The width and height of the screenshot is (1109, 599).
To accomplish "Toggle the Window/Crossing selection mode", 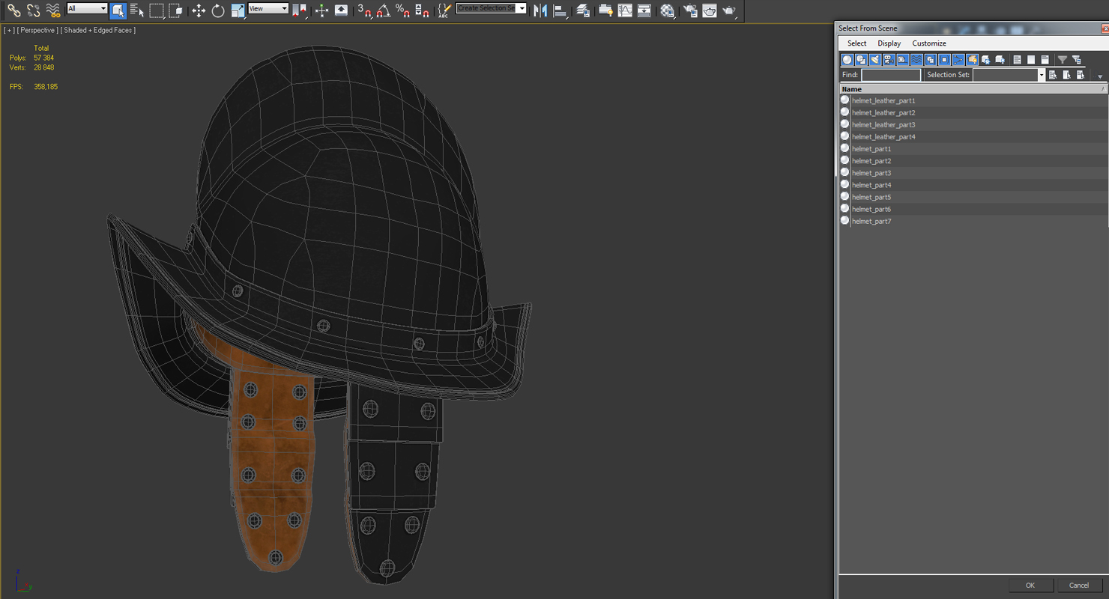I will 176,10.
